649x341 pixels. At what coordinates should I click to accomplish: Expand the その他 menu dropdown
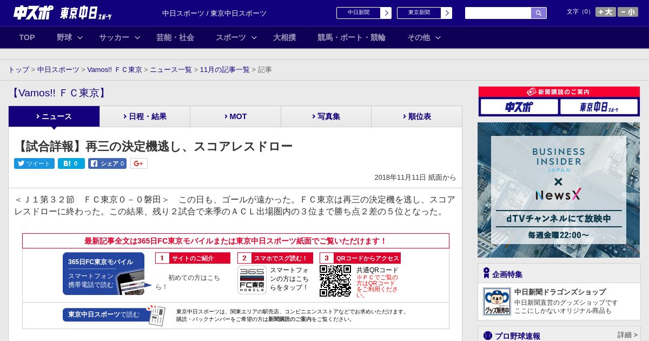[x=424, y=37]
